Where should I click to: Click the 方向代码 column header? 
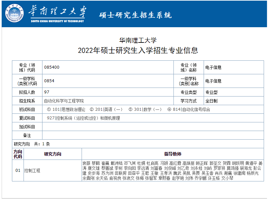click(18, 154)
